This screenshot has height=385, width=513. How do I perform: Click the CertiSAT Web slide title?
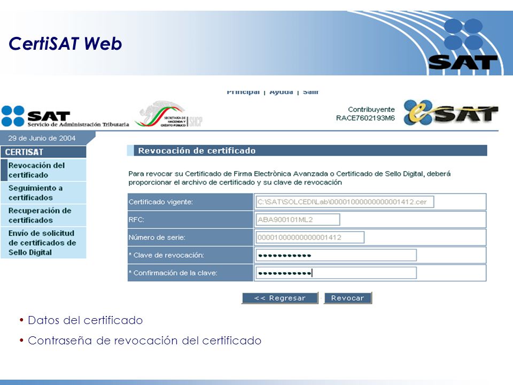[x=65, y=43]
